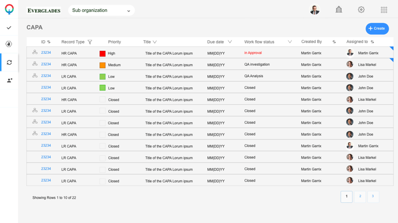Click green Low swatch in QA Analysis row
398x223 pixels.
[x=103, y=77]
